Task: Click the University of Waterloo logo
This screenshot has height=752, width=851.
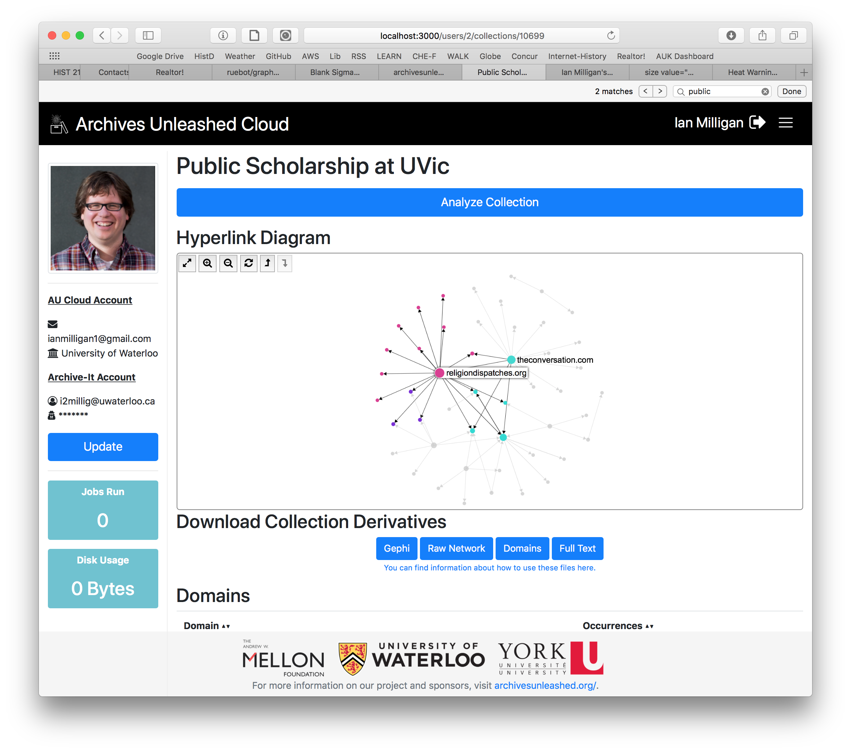Action: [x=411, y=658]
